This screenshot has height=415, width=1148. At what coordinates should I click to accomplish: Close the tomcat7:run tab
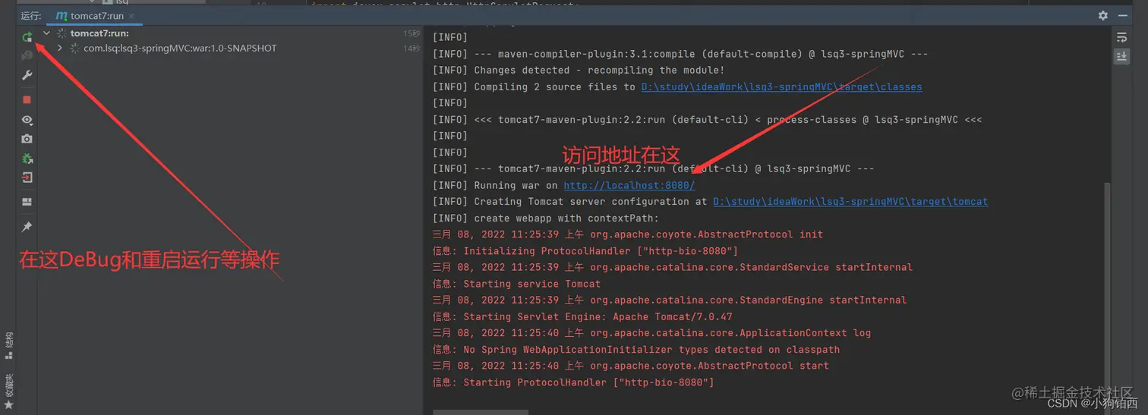131,16
